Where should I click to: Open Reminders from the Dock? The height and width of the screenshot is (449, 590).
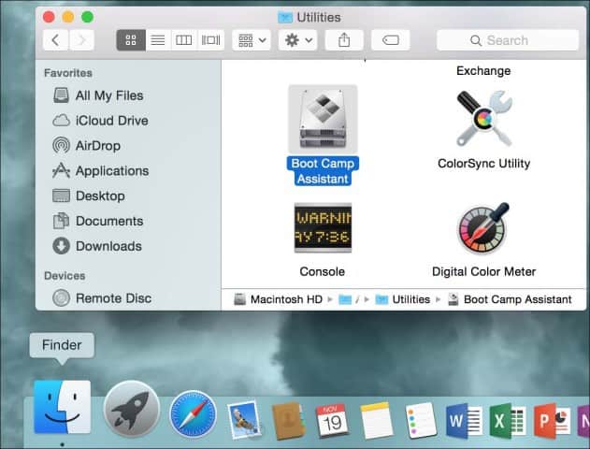(421, 420)
